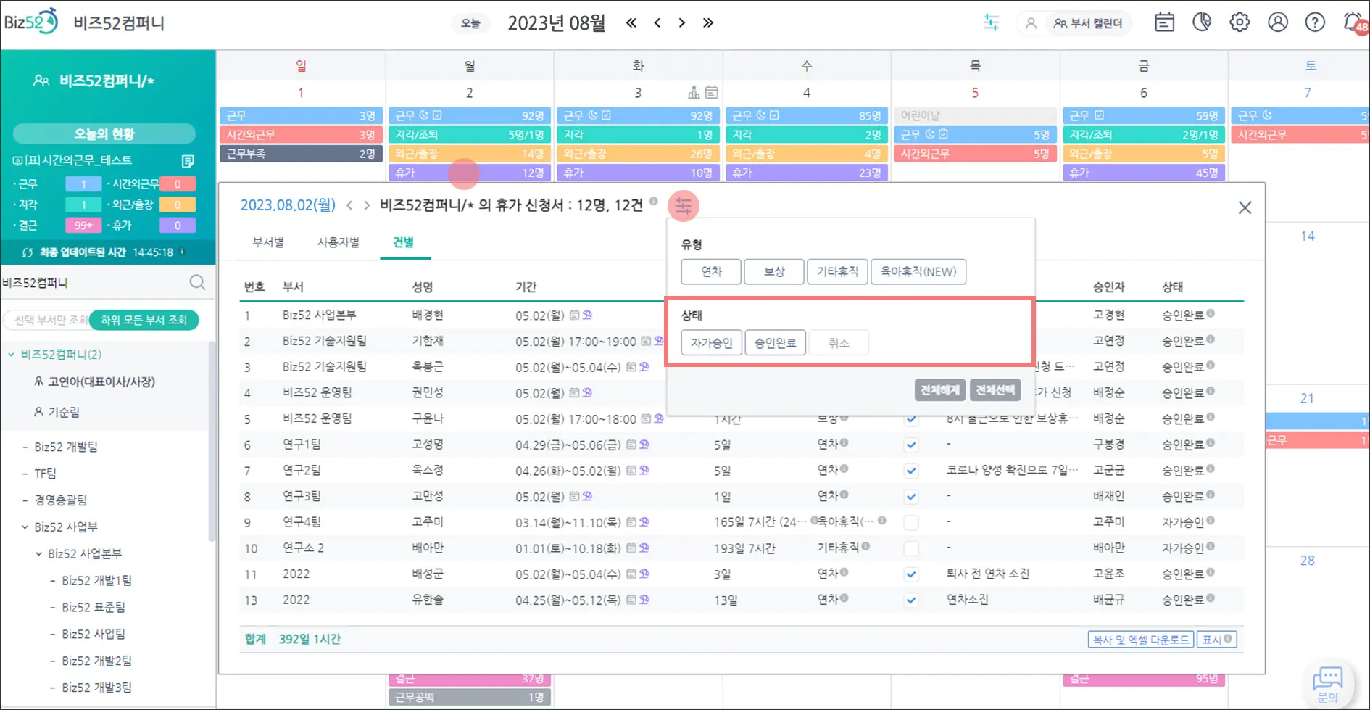Viewport: 1370px width, 710px height.
Task: Click the Biz52 logo
Action: click(30, 22)
